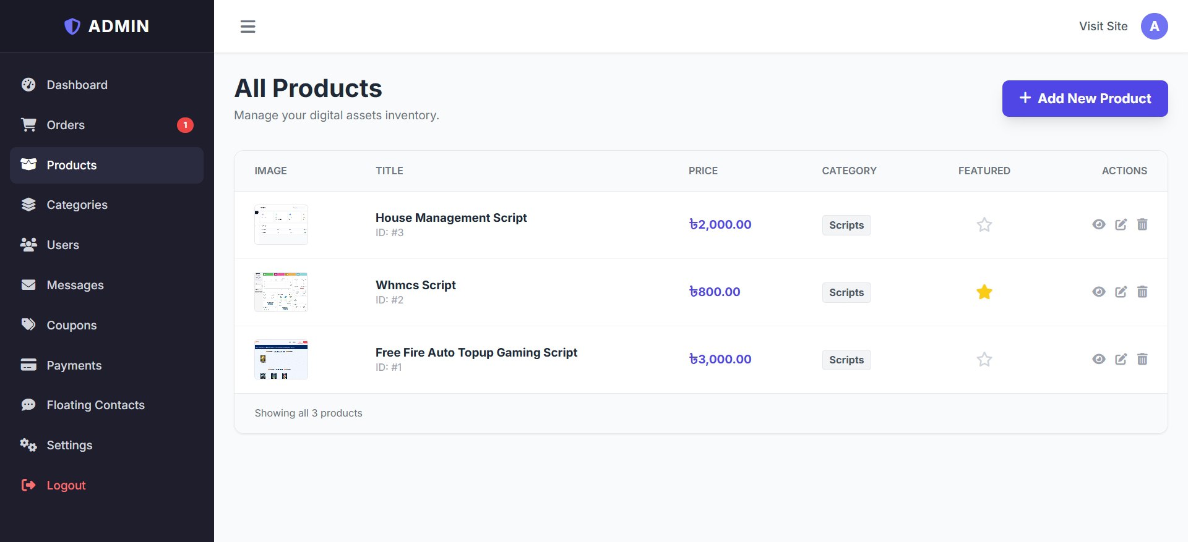
Task: Click the Logout link in sidebar
Action: [66, 485]
